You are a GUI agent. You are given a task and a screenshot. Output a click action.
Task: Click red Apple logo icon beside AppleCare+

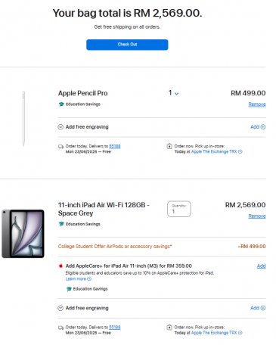point(60,266)
